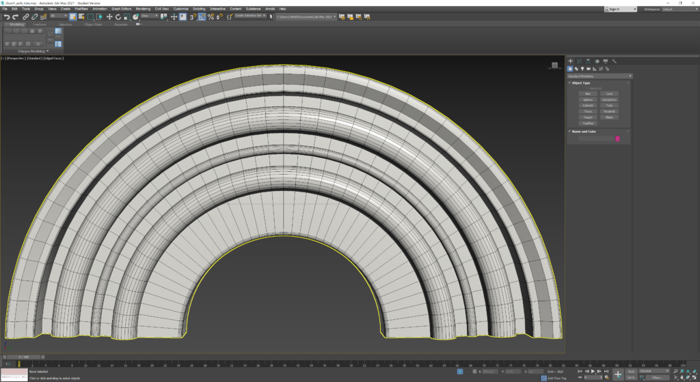Select the Select and Rotate tool
700x382 pixels.
(118, 16)
